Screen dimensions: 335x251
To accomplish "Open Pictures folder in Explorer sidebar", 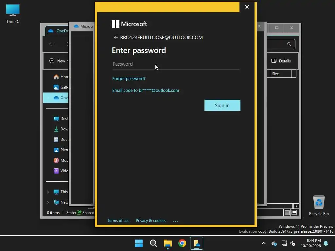I will 61,150.
